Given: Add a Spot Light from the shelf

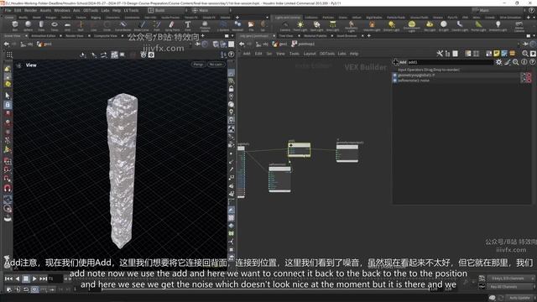Looking at the screenshot, I should point(316,26).
